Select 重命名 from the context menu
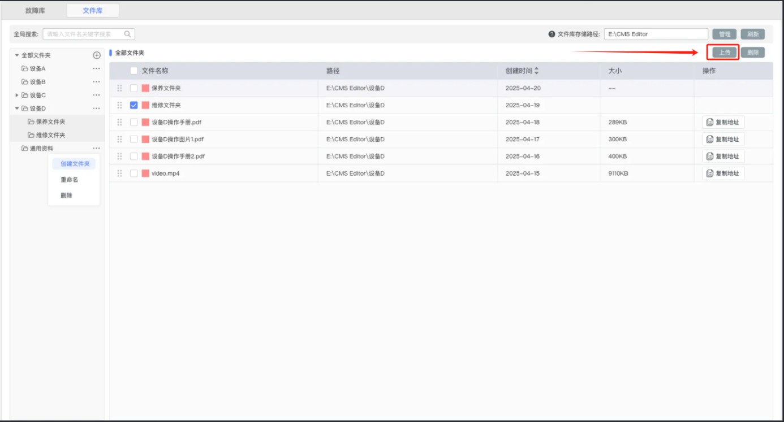This screenshot has height=422, width=784. 70,180
